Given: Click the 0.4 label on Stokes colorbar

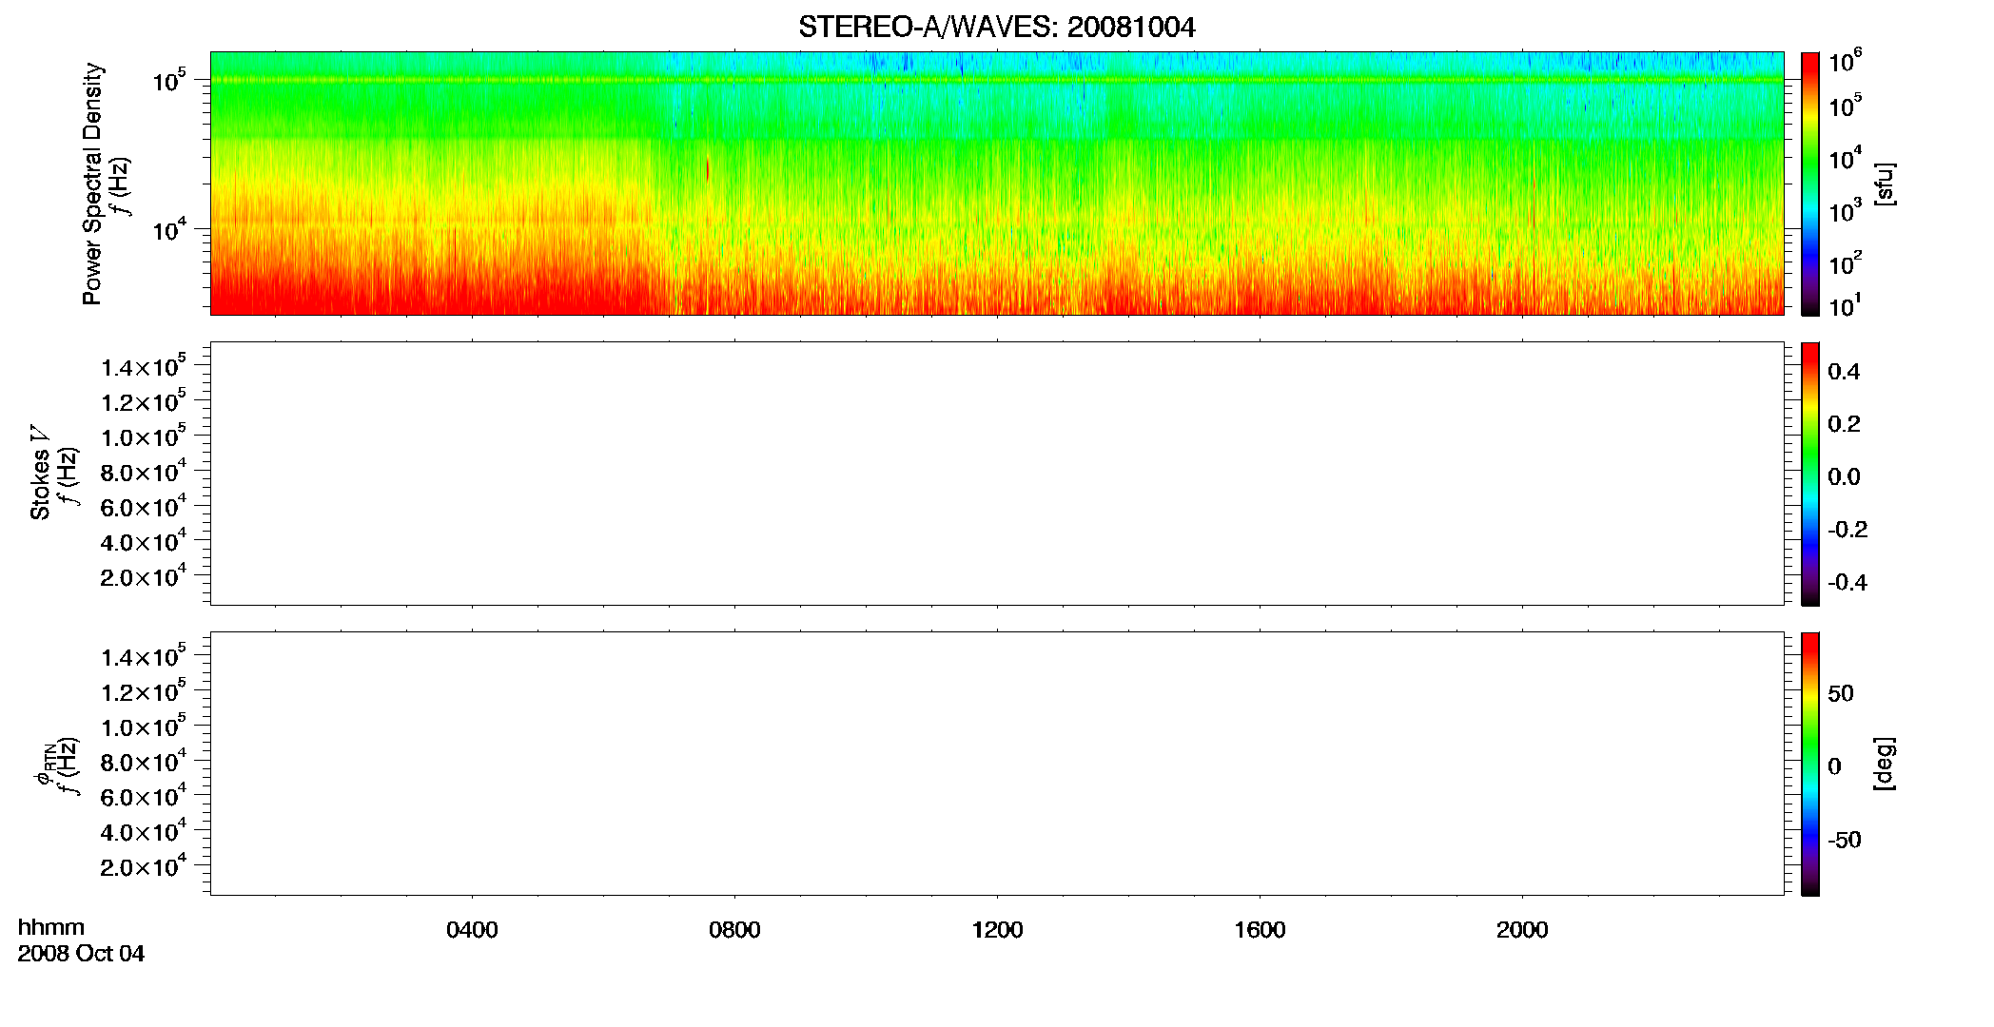Looking at the screenshot, I should click(x=1844, y=372).
